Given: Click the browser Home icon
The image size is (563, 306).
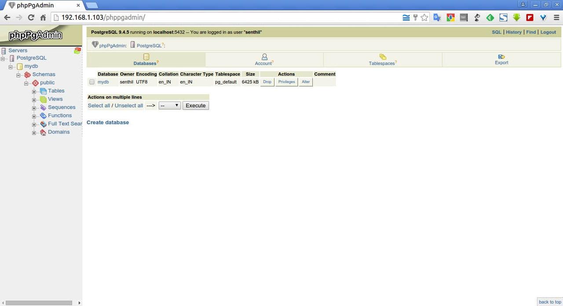Looking at the screenshot, I should pos(43,18).
